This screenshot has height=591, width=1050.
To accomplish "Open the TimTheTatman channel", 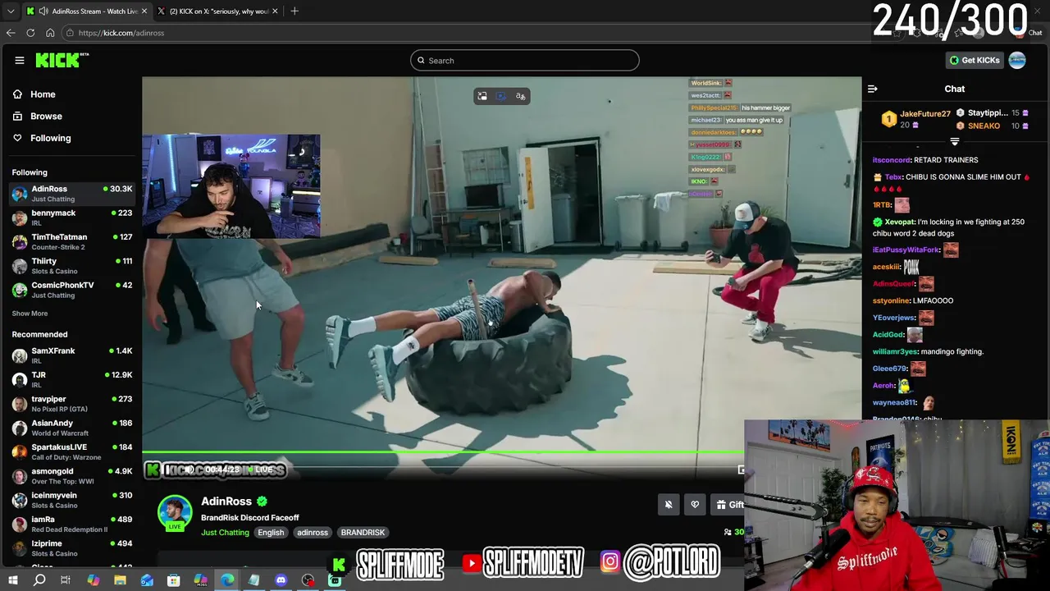I will [x=71, y=241].
